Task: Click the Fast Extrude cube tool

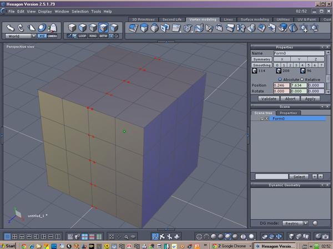Action: tap(144, 28)
